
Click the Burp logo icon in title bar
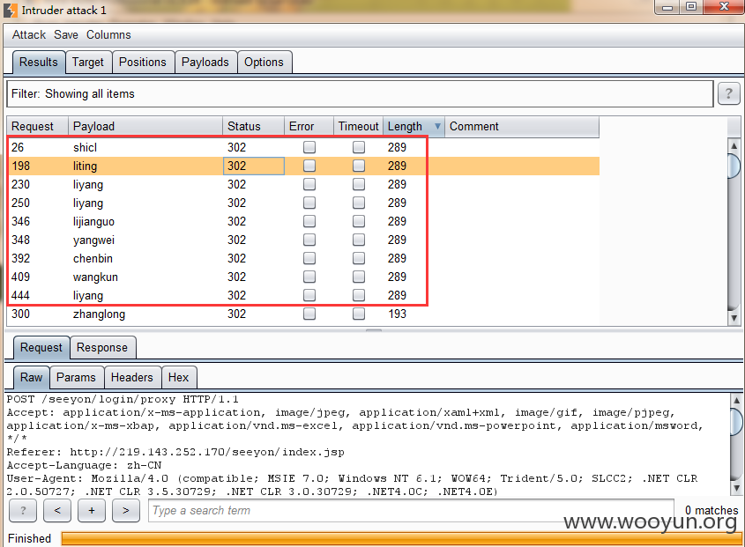[x=11, y=10]
